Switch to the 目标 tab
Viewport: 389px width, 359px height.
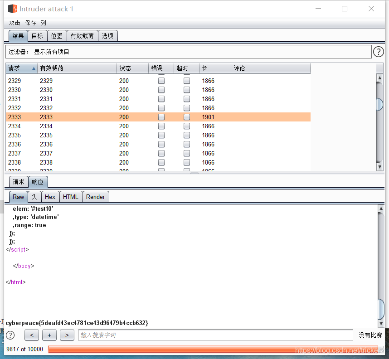click(x=37, y=36)
